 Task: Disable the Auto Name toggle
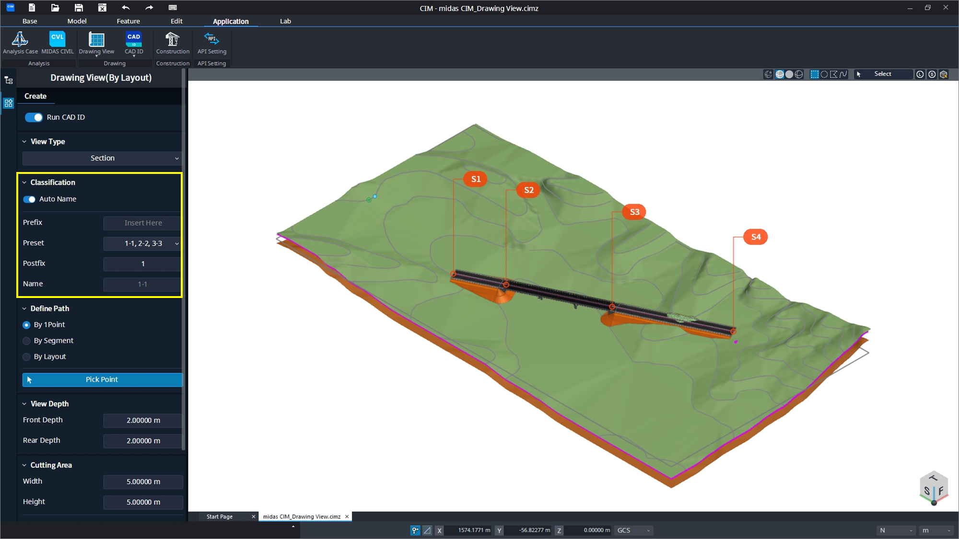tap(29, 199)
